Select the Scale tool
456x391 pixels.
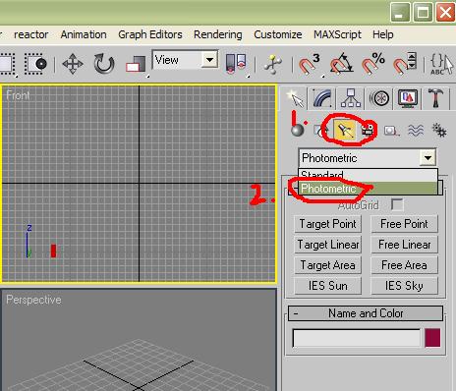click(136, 64)
